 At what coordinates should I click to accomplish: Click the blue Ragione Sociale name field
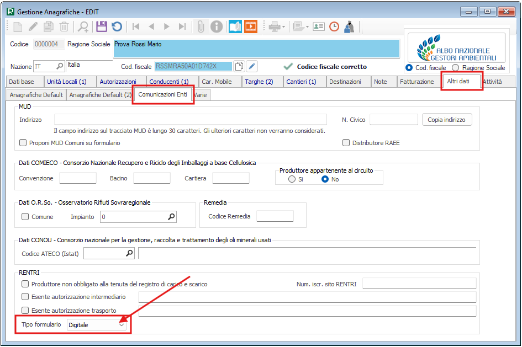click(x=256, y=48)
